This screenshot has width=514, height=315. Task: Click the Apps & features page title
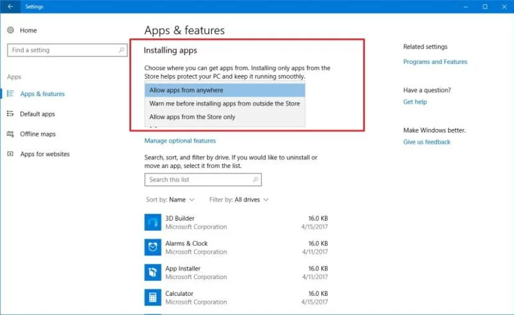point(184,30)
